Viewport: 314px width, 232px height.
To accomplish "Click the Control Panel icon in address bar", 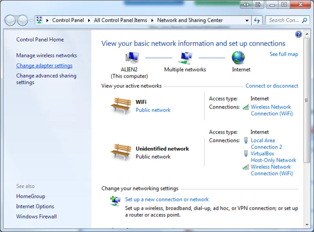I will pyautogui.click(x=40, y=20).
